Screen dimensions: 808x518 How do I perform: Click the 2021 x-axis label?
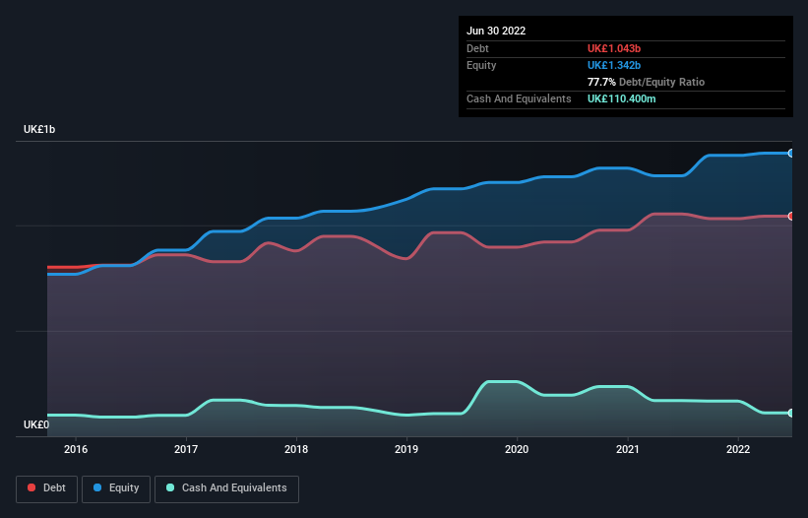coord(628,449)
